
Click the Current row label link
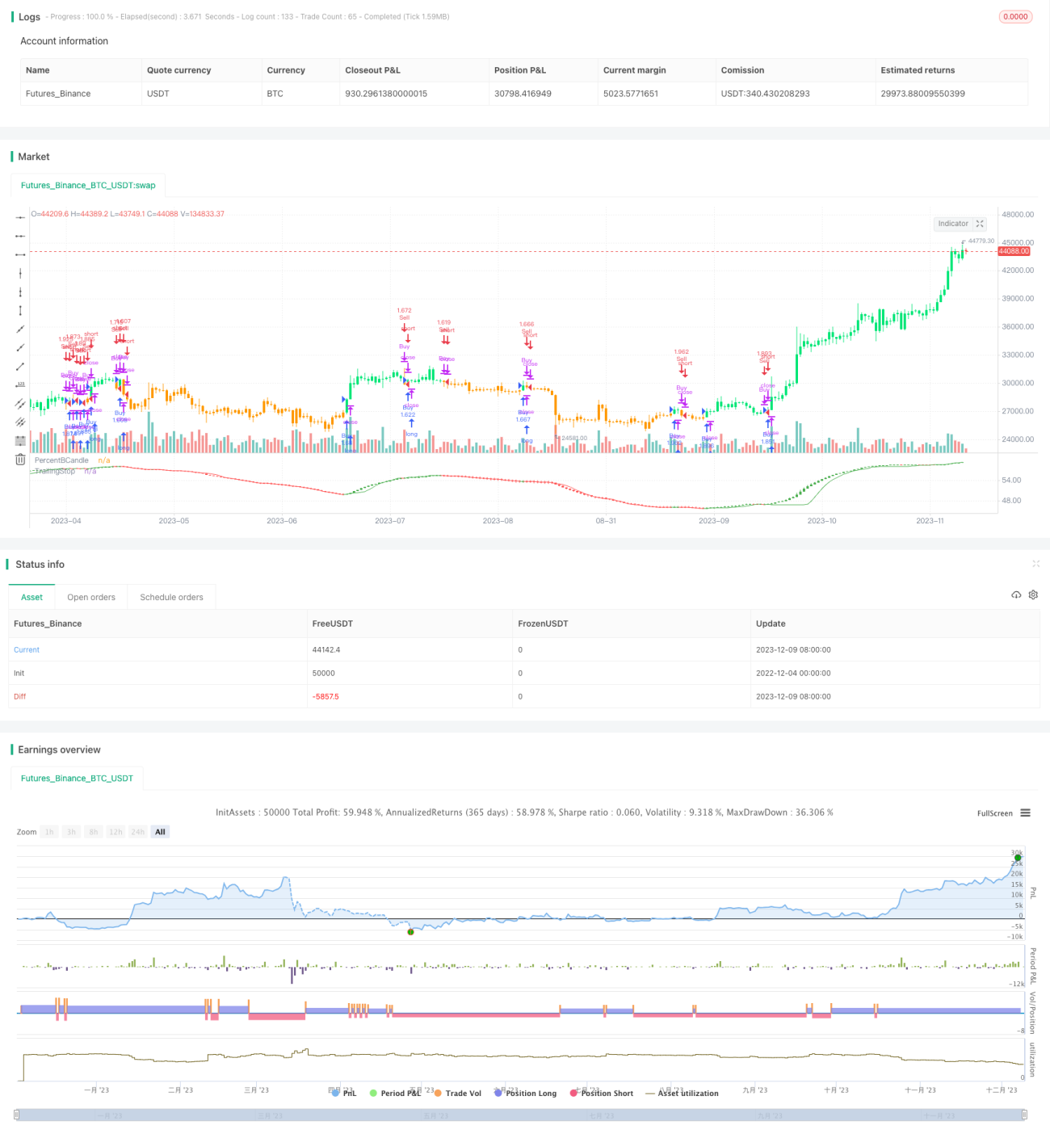tap(27, 649)
